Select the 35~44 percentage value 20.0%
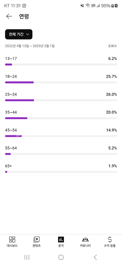Image resolution: width=122 pixels, height=265 pixels. tap(111, 112)
